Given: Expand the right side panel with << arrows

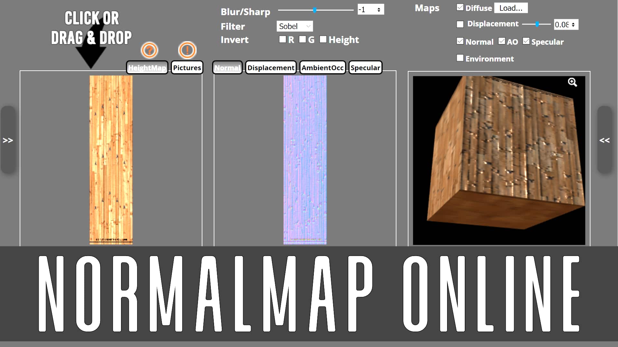Looking at the screenshot, I should (x=604, y=140).
